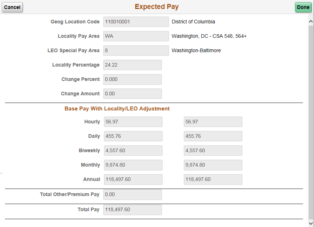314x227 pixels.
Task: Select the left Monthly field showing 9,874.80
Action: pyautogui.click(x=133, y=165)
